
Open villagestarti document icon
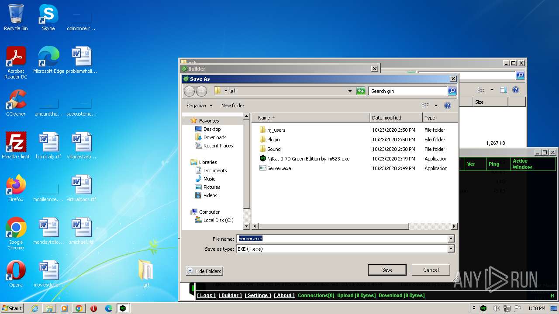81,146
